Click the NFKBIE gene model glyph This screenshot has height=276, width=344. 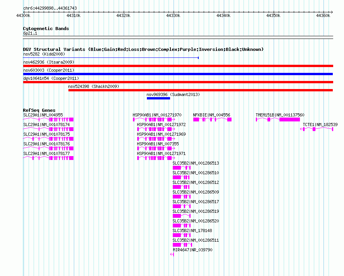click(212, 119)
